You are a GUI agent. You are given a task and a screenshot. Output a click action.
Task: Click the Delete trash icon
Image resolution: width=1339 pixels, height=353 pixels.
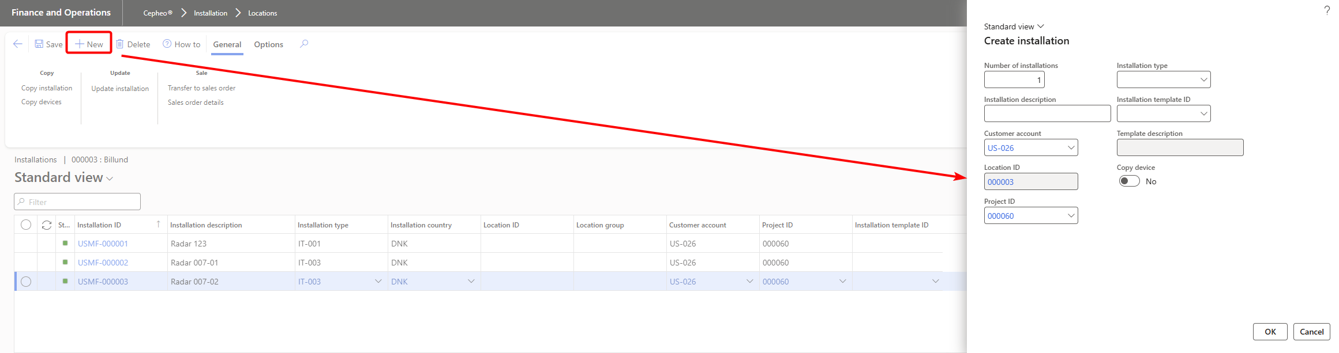point(120,44)
